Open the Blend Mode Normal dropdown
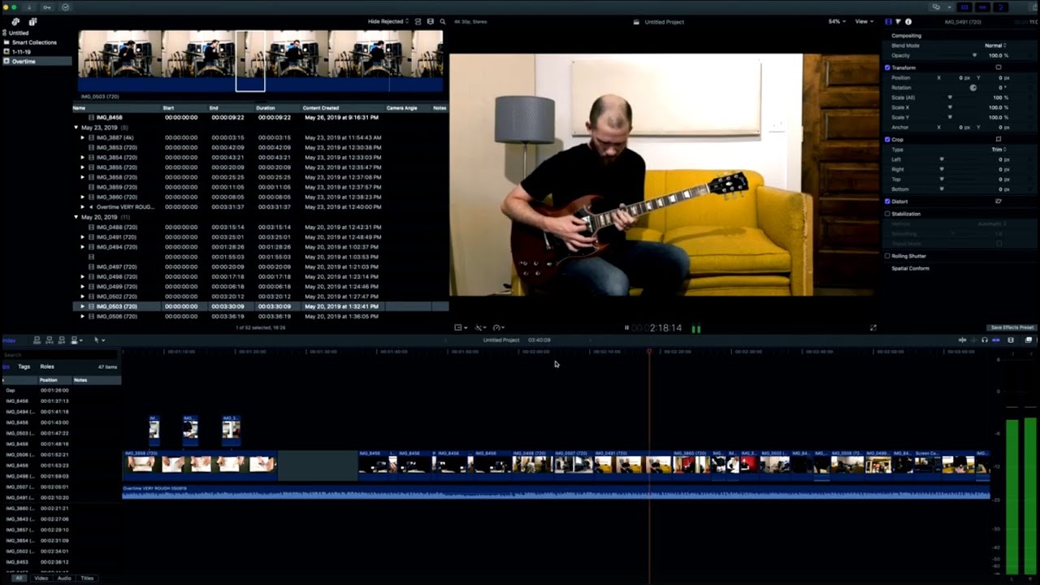 995,45
